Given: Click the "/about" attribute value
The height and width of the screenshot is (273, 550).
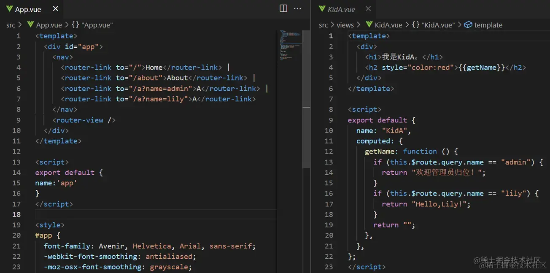Looking at the screenshot, I should [x=146, y=78].
